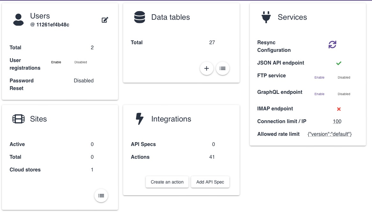Click the Resync Configuration refresh icon
This screenshot has height=215, width=372.
[x=332, y=45]
